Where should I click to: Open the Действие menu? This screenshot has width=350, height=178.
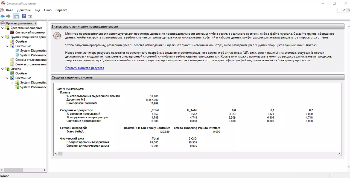pos(24,10)
